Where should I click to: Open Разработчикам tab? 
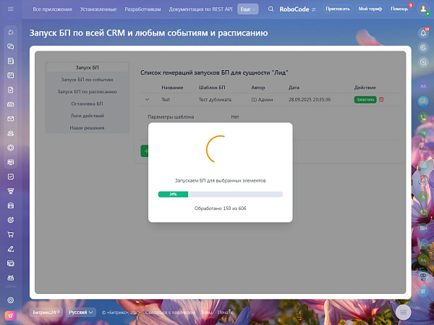[x=142, y=9]
